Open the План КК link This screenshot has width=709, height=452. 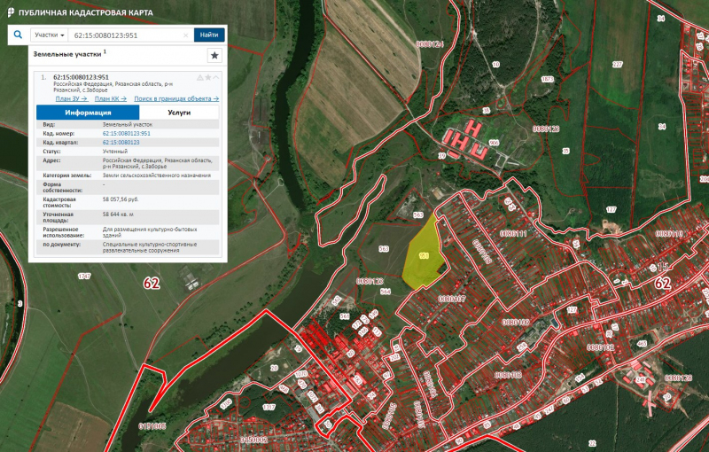point(110,98)
